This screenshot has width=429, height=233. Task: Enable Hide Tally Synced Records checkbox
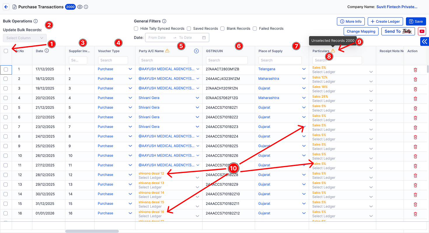(x=136, y=29)
